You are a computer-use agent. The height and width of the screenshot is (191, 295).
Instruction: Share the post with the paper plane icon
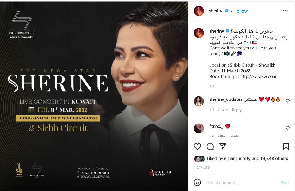[223, 146]
